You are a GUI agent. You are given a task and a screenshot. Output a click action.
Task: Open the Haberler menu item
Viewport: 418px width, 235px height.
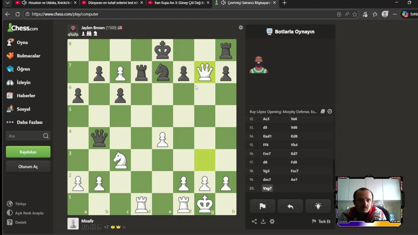26,96
